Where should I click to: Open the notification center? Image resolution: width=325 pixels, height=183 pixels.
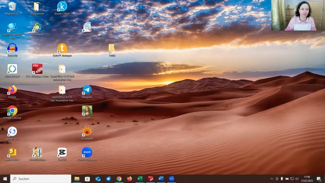pyautogui.click(x=319, y=178)
